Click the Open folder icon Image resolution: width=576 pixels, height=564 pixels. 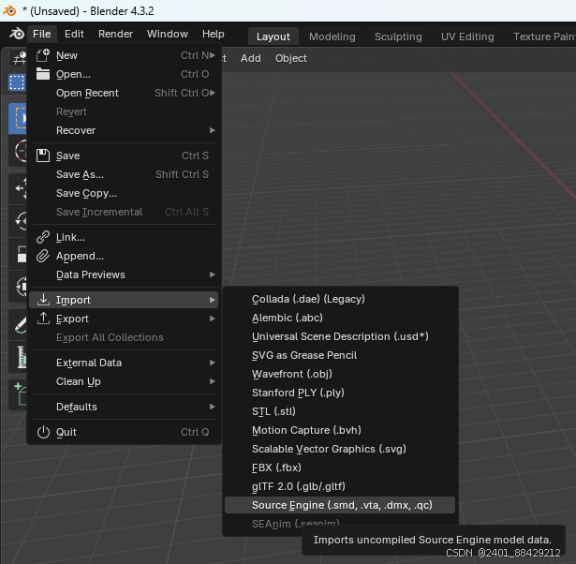click(x=42, y=74)
